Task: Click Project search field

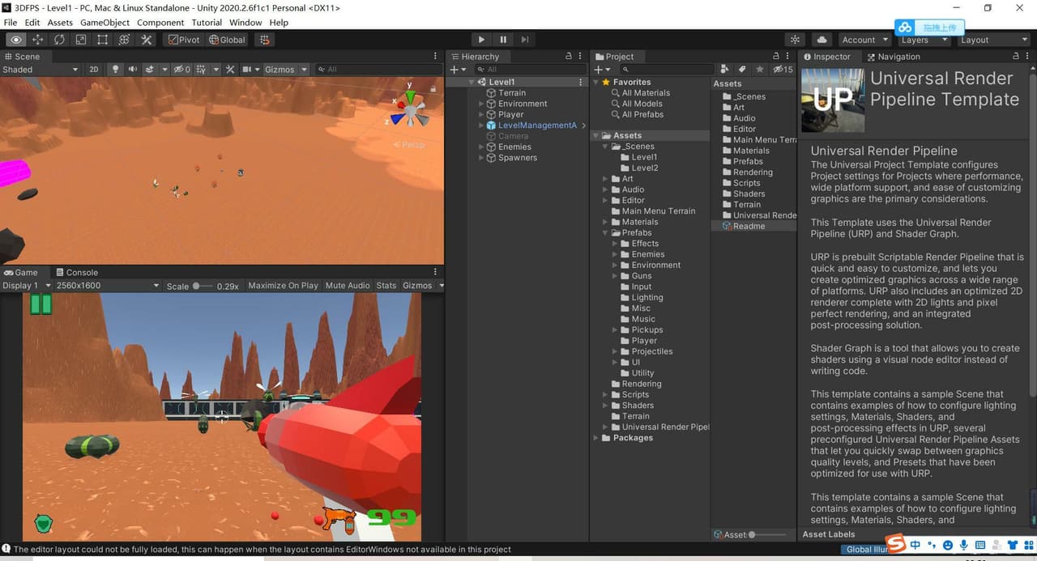Action: tap(666, 70)
